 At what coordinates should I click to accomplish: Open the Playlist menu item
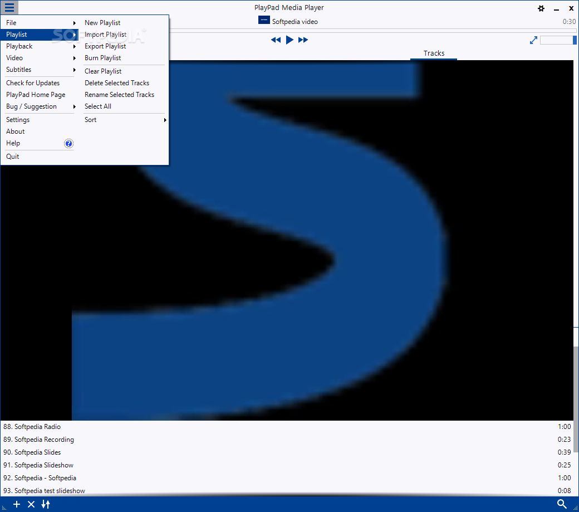40,35
